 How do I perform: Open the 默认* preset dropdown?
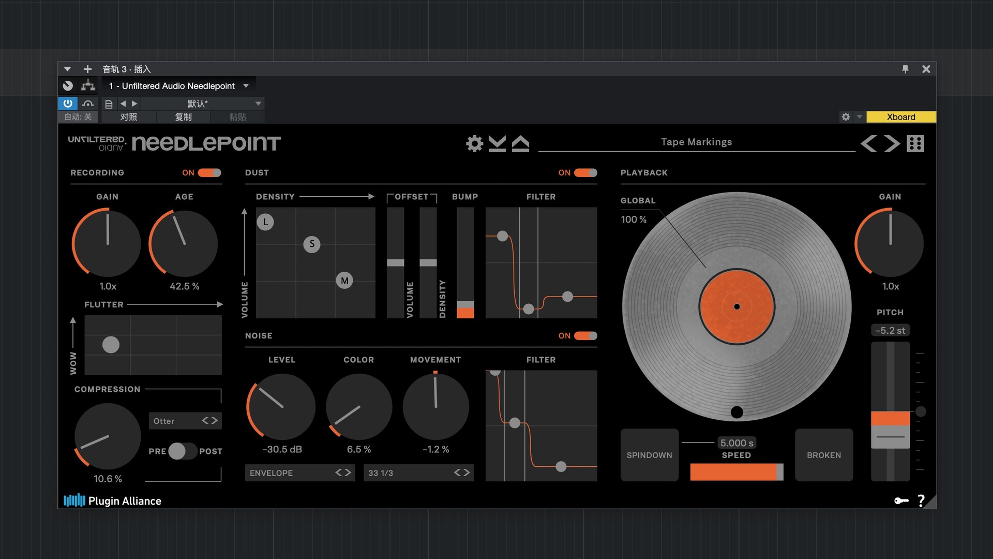pos(202,104)
